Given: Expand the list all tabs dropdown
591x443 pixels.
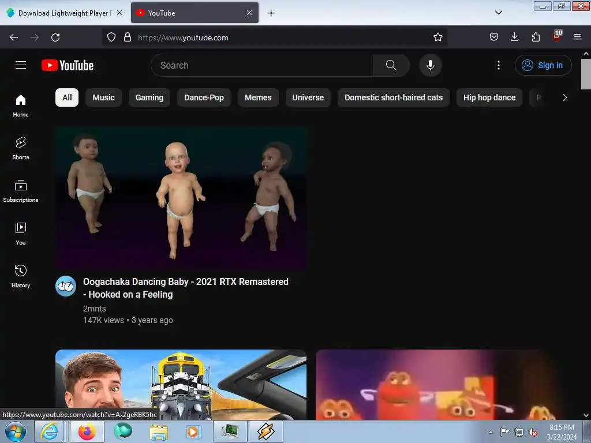Looking at the screenshot, I should pos(498,13).
